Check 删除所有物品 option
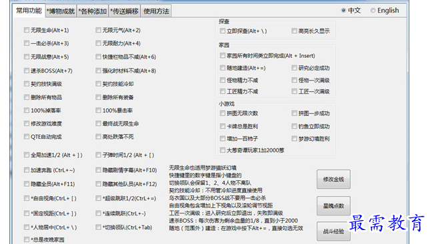Viewport: 430px width, 244px height. coord(27,97)
